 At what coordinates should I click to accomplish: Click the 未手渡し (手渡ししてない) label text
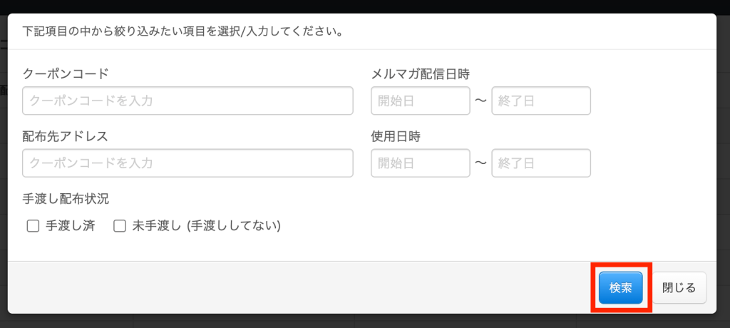pos(206,226)
